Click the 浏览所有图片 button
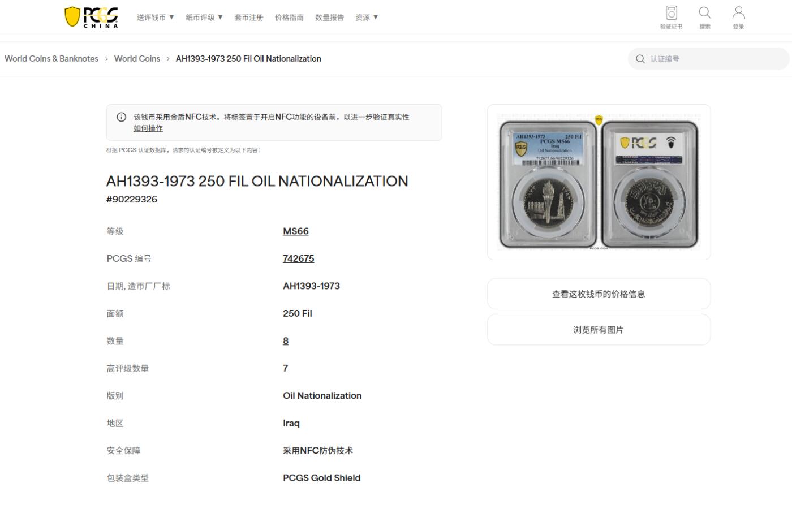The height and width of the screenshot is (513, 792). pyautogui.click(x=599, y=329)
